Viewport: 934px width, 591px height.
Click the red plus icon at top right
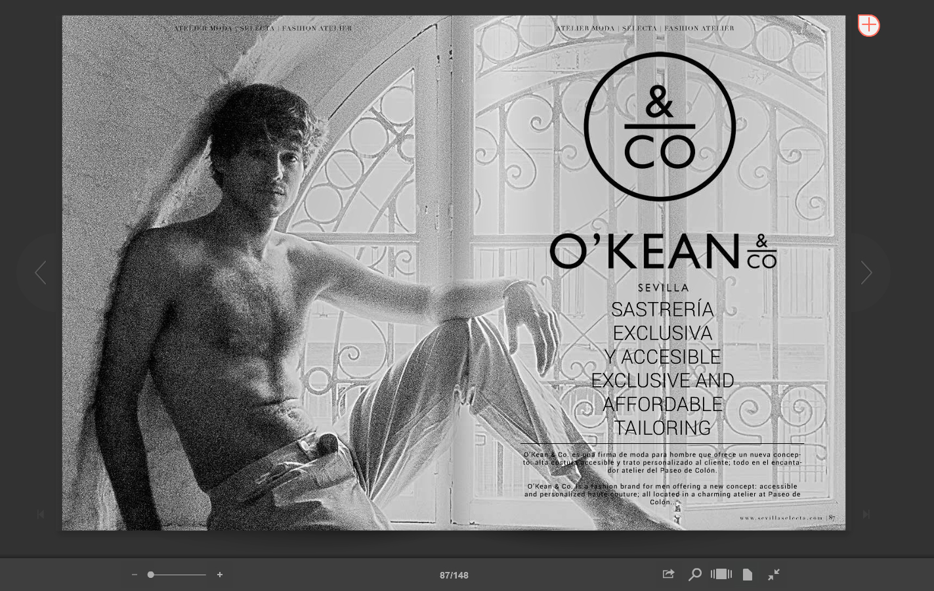868,26
